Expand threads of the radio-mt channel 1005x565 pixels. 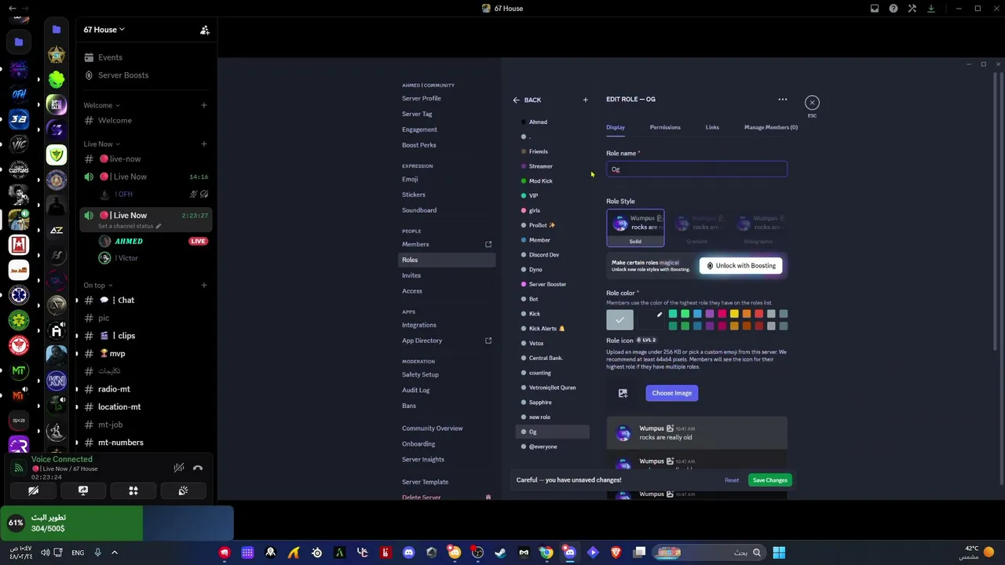(x=77, y=389)
